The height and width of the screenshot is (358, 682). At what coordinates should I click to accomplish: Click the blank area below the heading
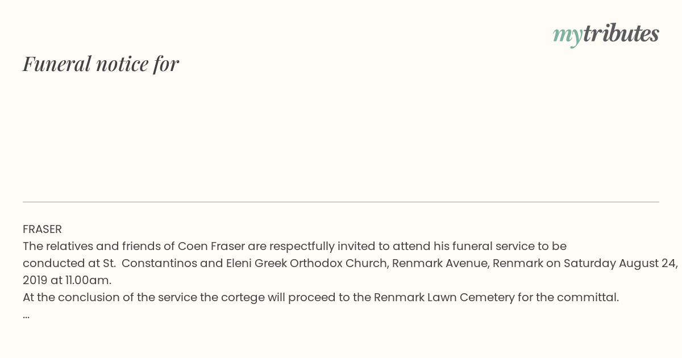click(x=341, y=136)
